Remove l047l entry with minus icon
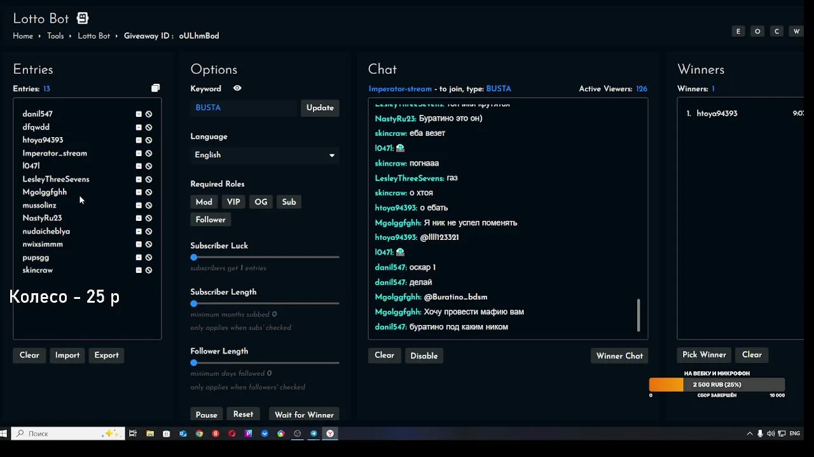This screenshot has height=457, width=814. click(139, 166)
